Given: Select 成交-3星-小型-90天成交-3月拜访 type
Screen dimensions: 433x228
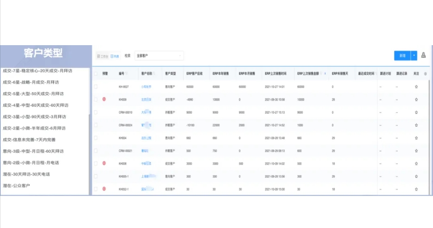Looking at the screenshot, I should click(x=34, y=117).
